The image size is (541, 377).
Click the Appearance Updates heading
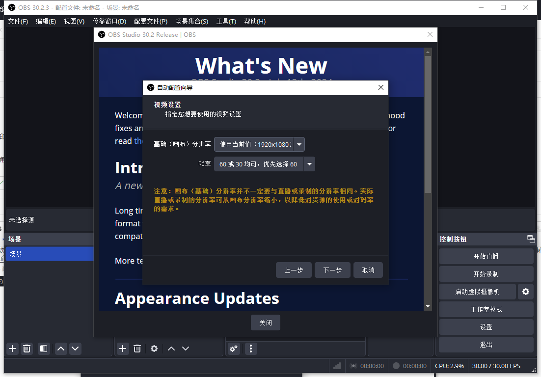coord(197,298)
